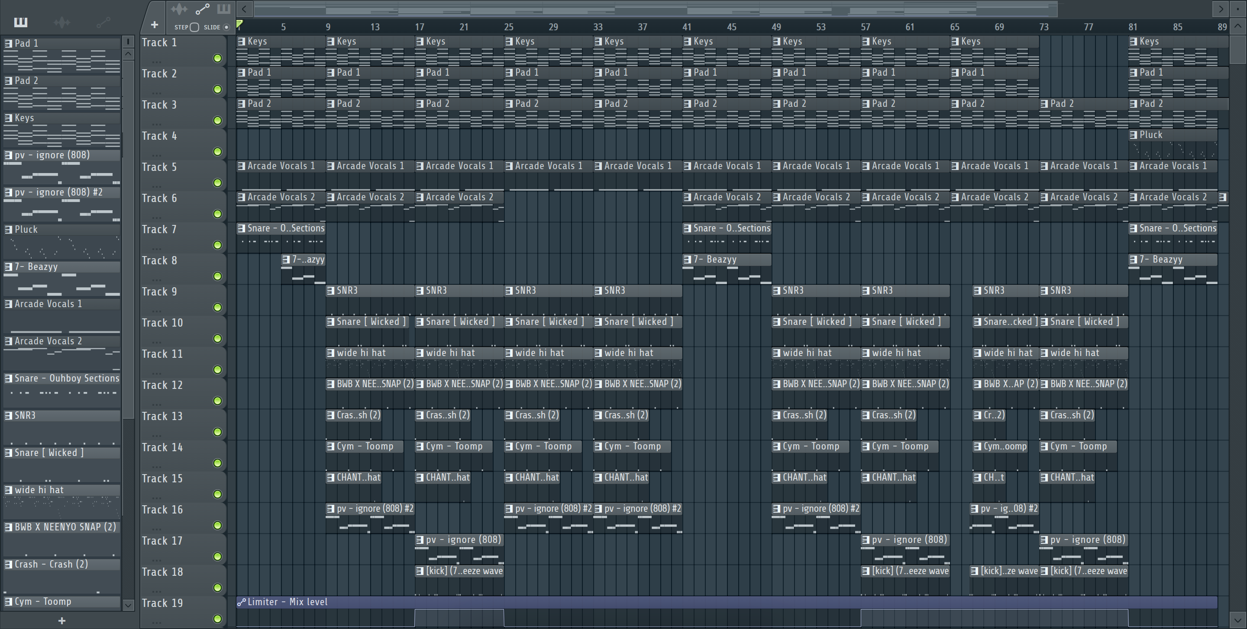1247x629 pixels.
Task: Enable the STEP option
Action: (194, 27)
